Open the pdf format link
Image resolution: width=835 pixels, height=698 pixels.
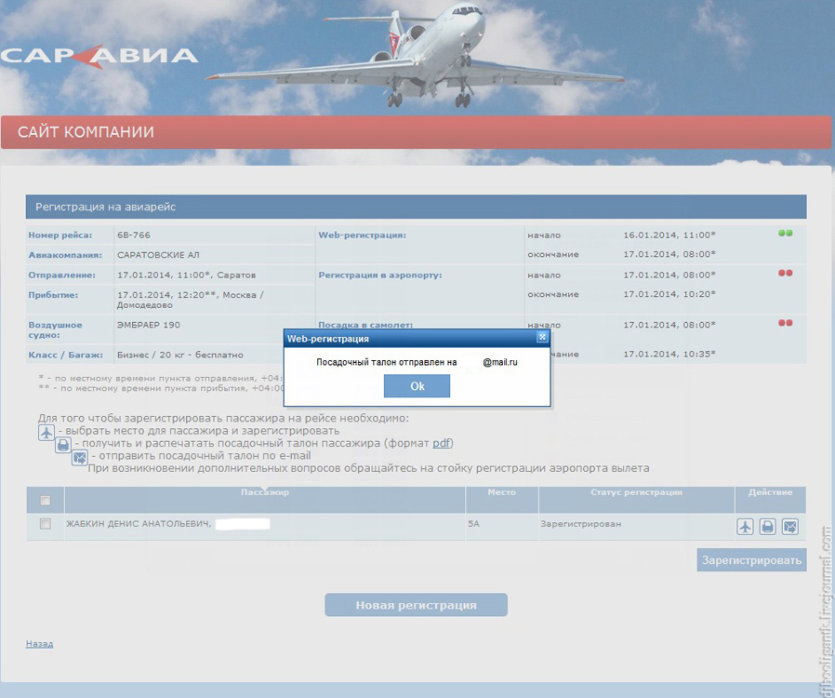click(442, 443)
